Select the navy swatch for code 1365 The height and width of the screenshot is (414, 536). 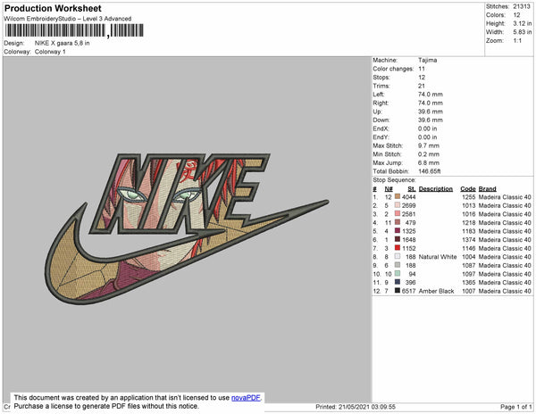point(398,282)
